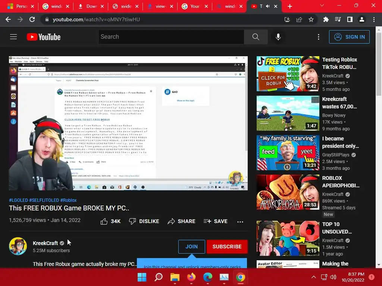Open ROBLOX APEIROPHOBIA video thumbnail
This screenshot has width=382, height=286.
click(x=288, y=192)
